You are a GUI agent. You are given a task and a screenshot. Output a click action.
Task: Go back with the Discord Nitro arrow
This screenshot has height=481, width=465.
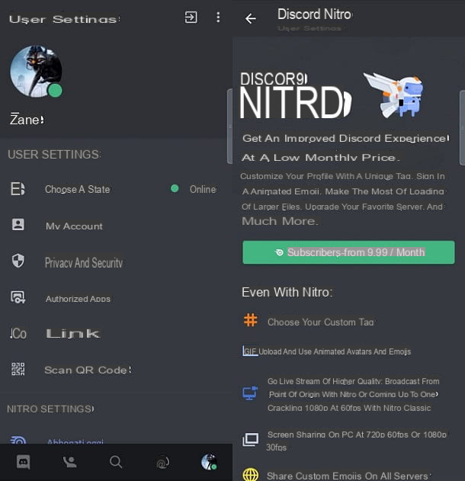point(251,19)
